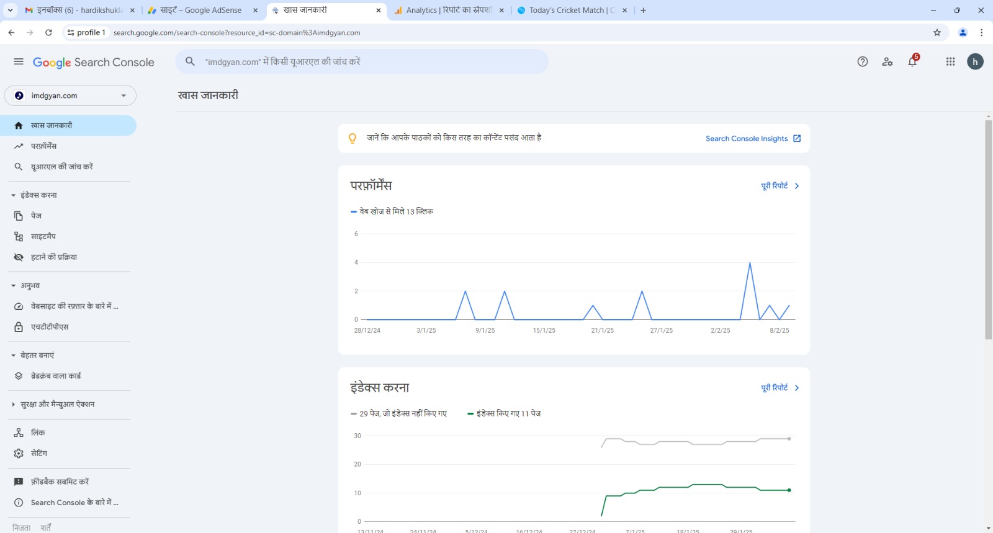Open the सेटिंग gear icon

pyautogui.click(x=19, y=453)
